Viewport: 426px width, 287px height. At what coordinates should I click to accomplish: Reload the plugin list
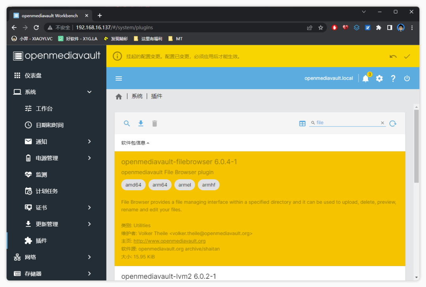click(x=393, y=123)
